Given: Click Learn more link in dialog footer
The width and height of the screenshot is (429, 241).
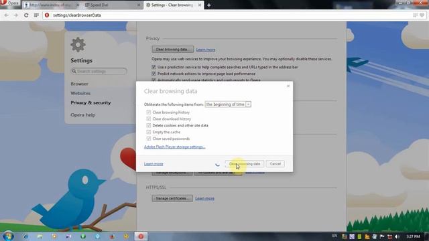Looking at the screenshot, I should click(x=154, y=164).
